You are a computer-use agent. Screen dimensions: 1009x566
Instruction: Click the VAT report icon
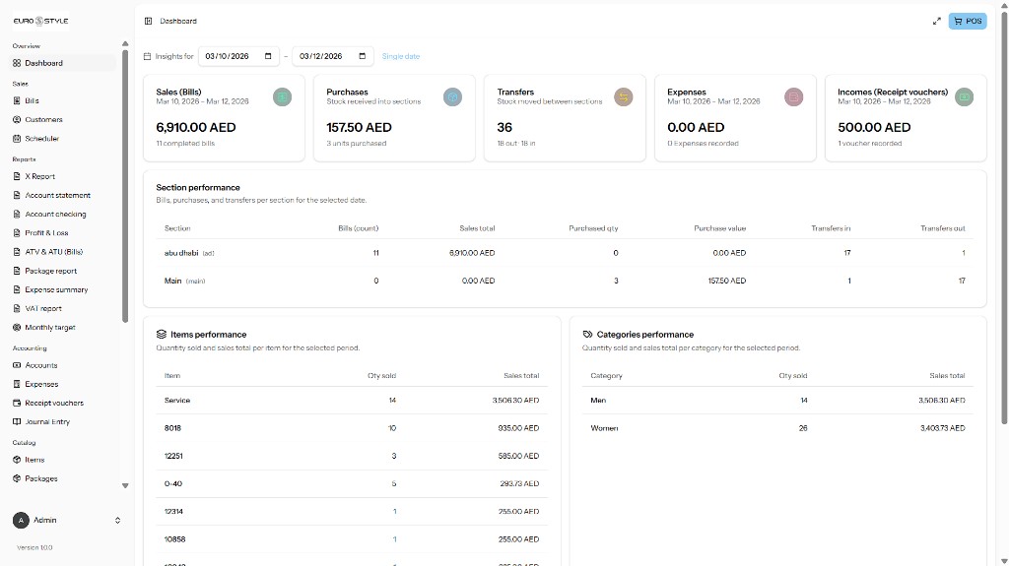[x=17, y=308]
